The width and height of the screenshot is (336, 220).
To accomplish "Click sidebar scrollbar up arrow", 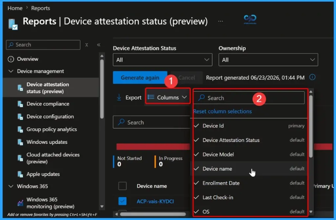I will [x=102, y=56].
